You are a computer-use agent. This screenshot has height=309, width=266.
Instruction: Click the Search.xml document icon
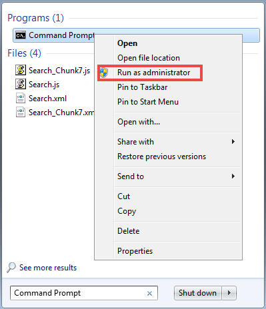pos(21,99)
